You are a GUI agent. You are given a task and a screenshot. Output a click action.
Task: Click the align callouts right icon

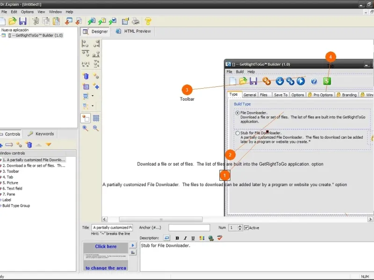(96, 43)
